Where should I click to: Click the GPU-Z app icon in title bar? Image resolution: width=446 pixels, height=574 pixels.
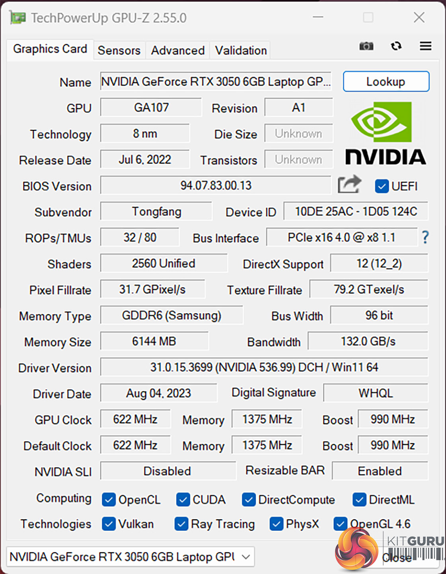point(18,18)
